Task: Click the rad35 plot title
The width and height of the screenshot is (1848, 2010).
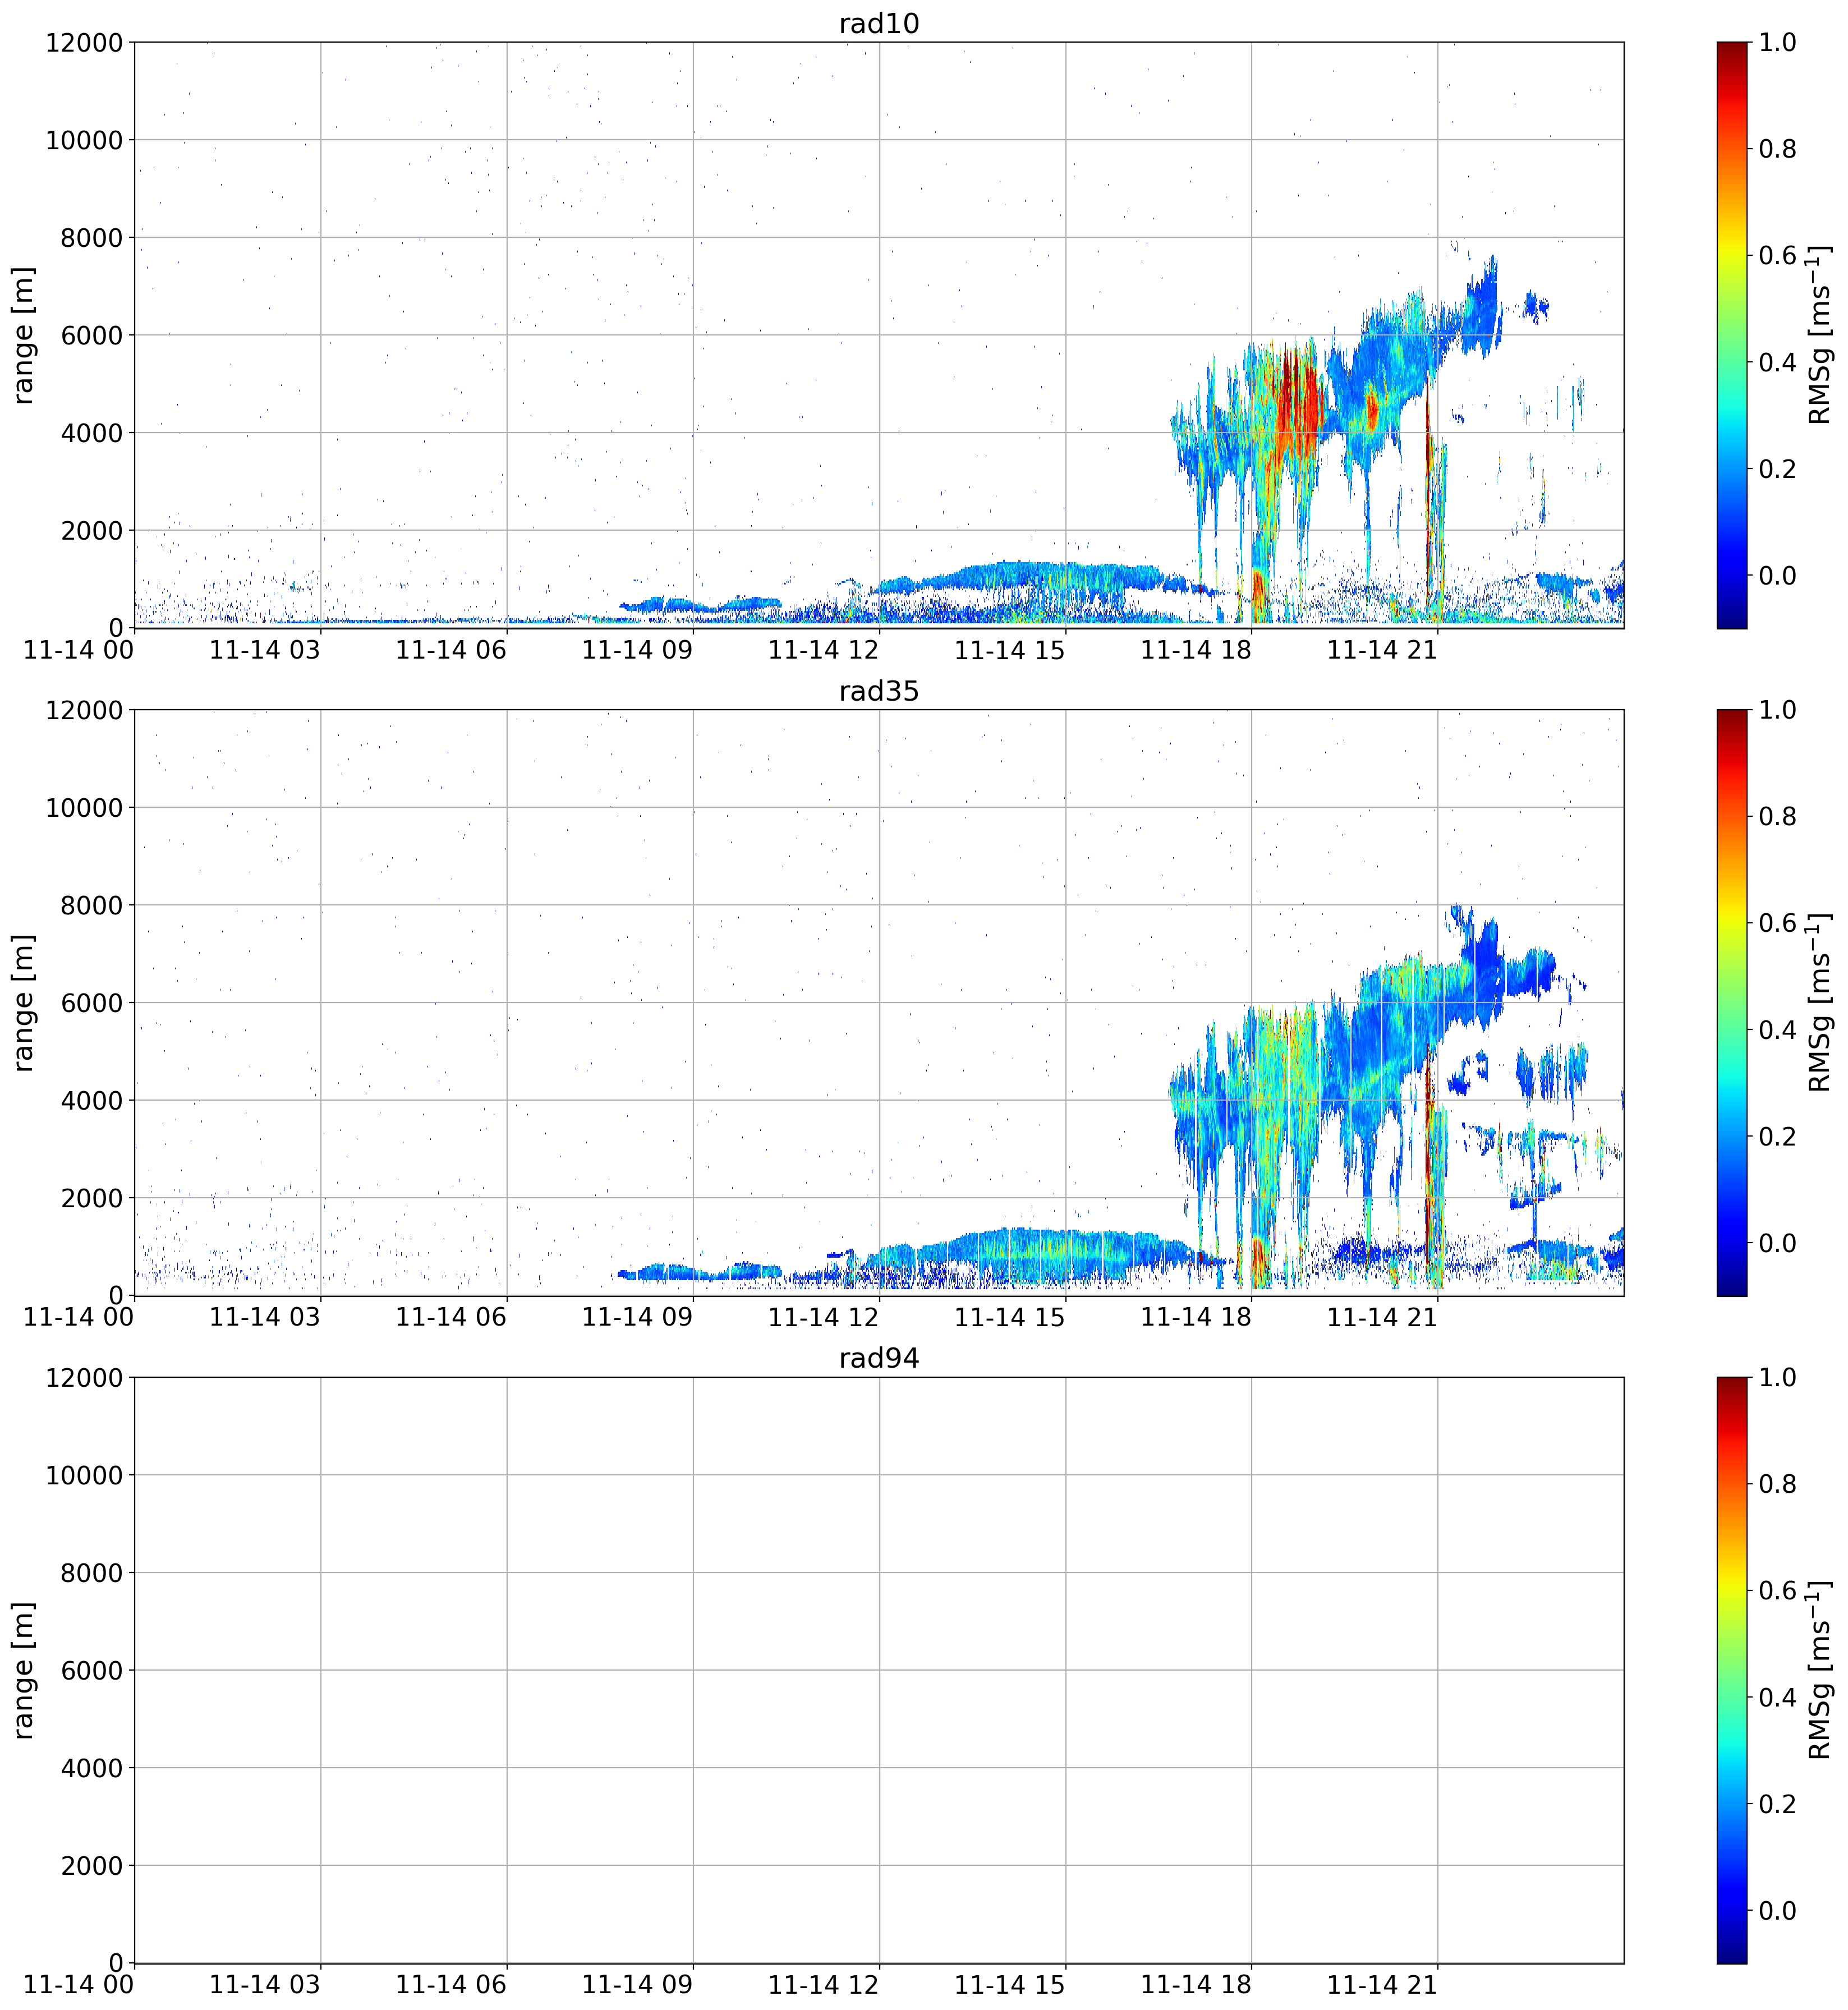Action: tap(878, 691)
